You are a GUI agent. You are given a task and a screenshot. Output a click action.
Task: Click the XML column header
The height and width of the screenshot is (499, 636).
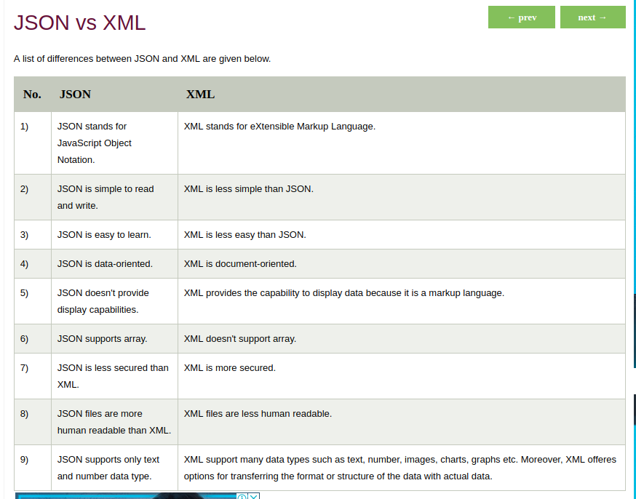[x=200, y=95]
